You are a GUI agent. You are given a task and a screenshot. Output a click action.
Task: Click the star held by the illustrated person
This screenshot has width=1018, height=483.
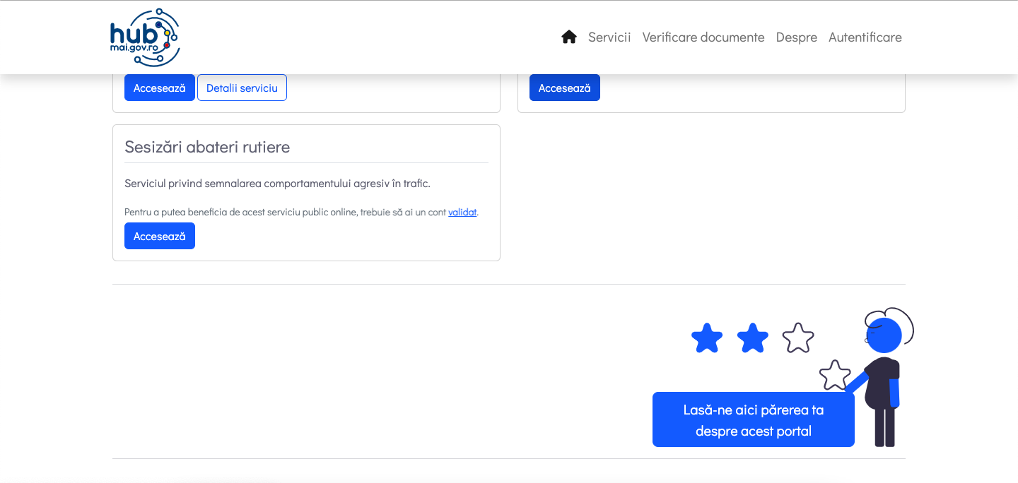point(834,375)
